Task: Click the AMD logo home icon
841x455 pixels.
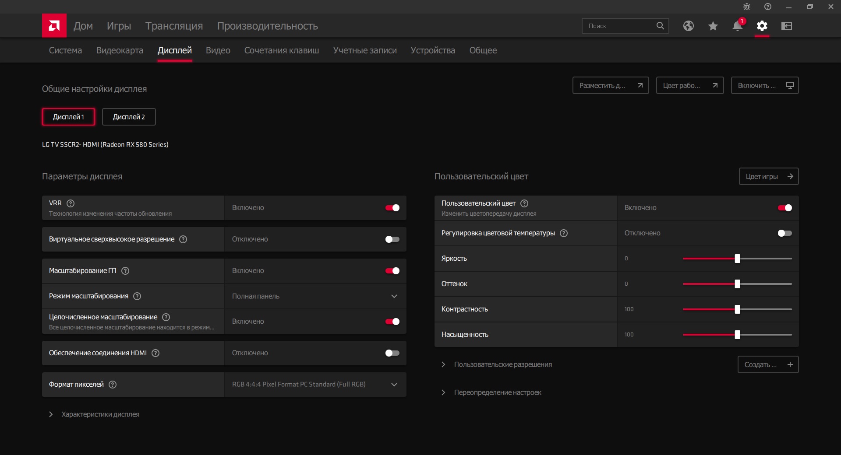Action: point(54,26)
